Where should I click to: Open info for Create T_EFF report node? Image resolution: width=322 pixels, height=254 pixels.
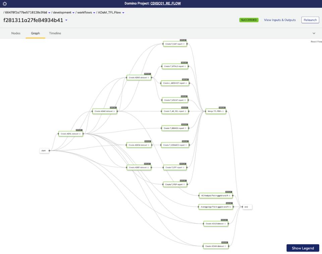tap(184, 167)
